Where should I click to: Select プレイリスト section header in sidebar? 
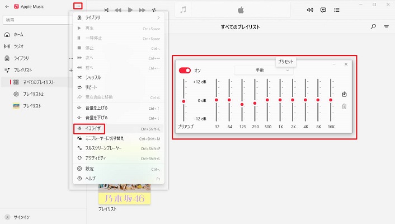pos(23,70)
